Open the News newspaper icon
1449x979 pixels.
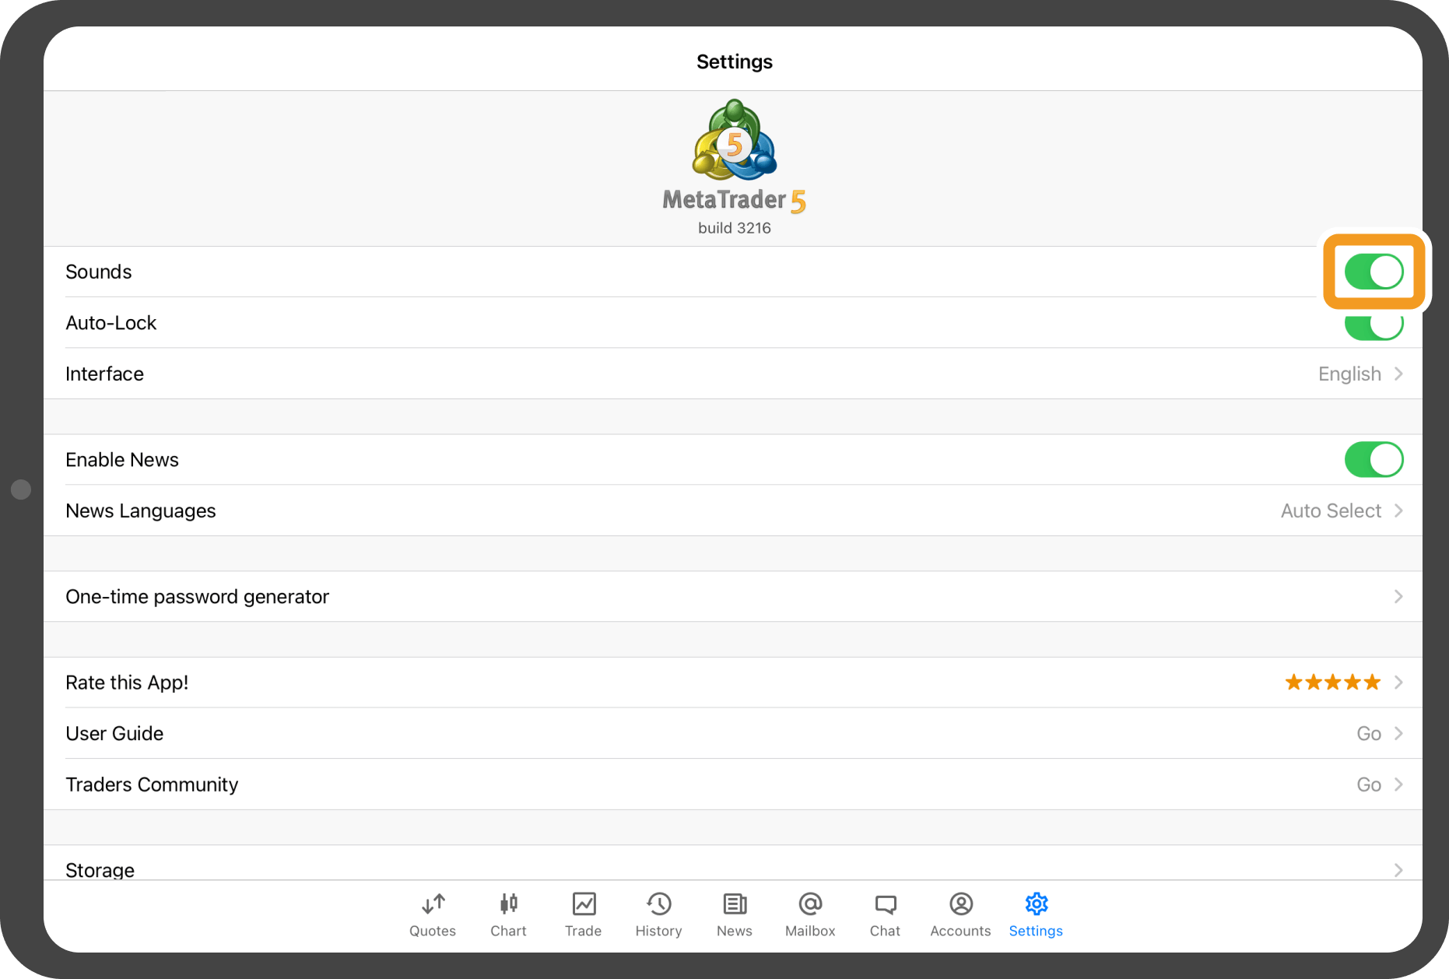tap(734, 904)
